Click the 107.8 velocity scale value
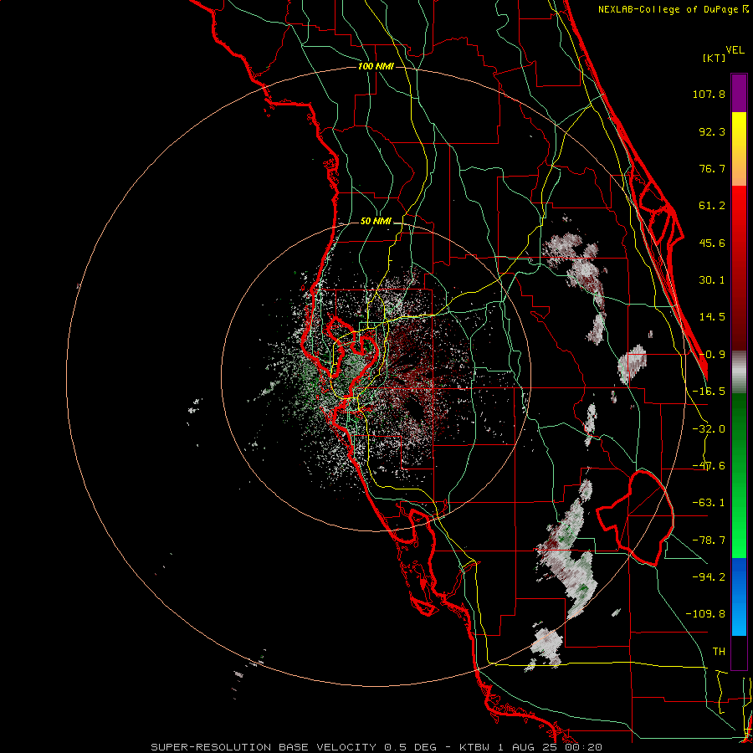Image resolution: width=753 pixels, height=753 pixels. 709,94
